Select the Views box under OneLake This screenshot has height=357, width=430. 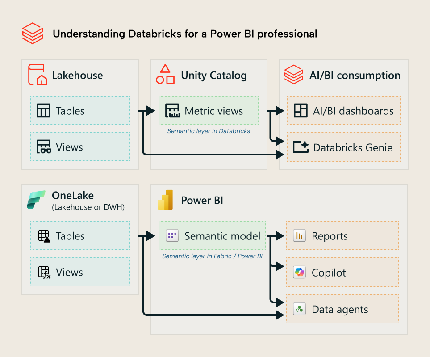80,272
